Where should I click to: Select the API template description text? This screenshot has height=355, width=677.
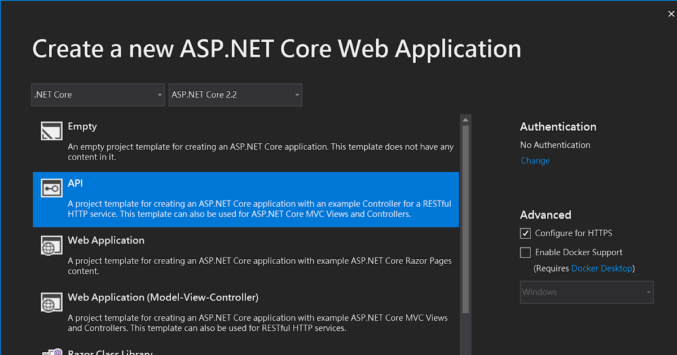pyautogui.click(x=260, y=209)
